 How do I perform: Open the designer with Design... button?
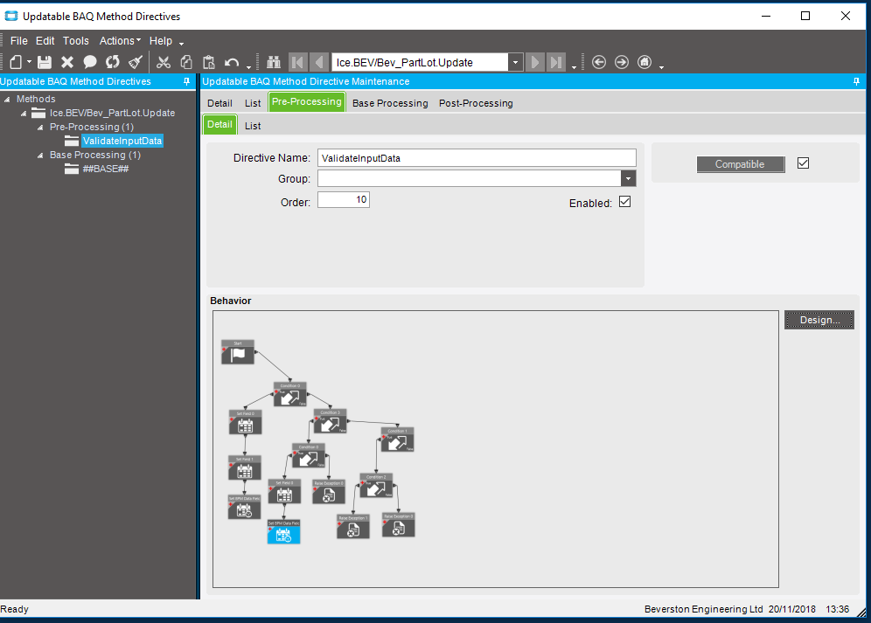tap(819, 320)
